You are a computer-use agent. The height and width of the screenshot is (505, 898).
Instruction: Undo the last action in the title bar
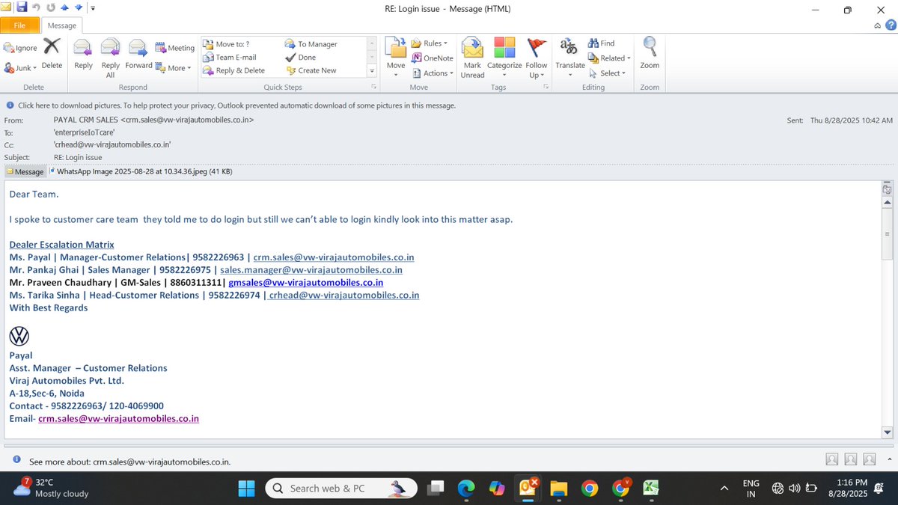36,8
